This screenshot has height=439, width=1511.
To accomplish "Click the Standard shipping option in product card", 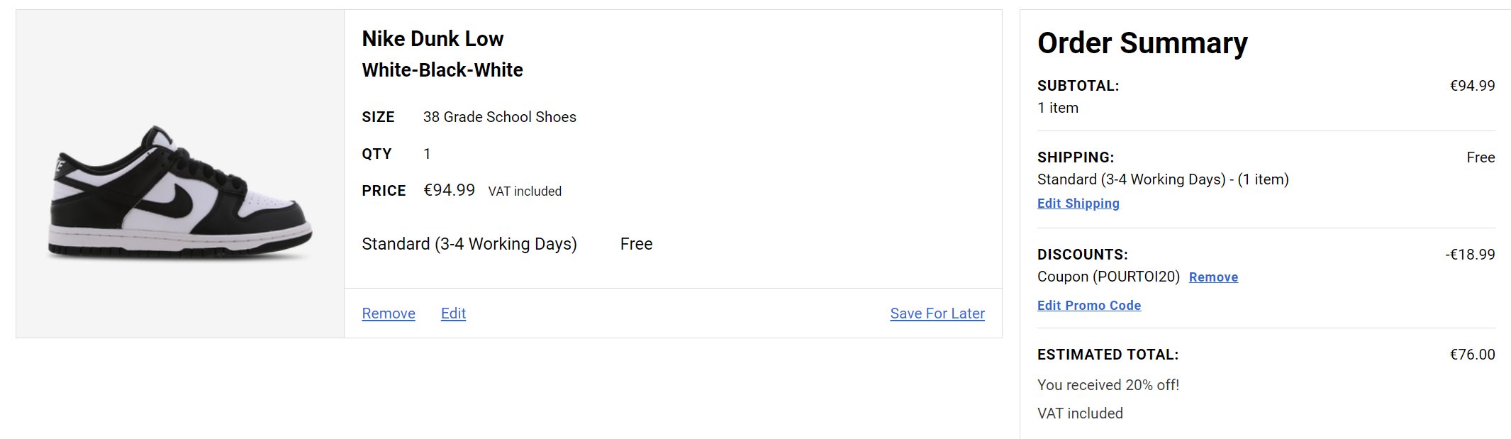I will (x=469, y=244).
